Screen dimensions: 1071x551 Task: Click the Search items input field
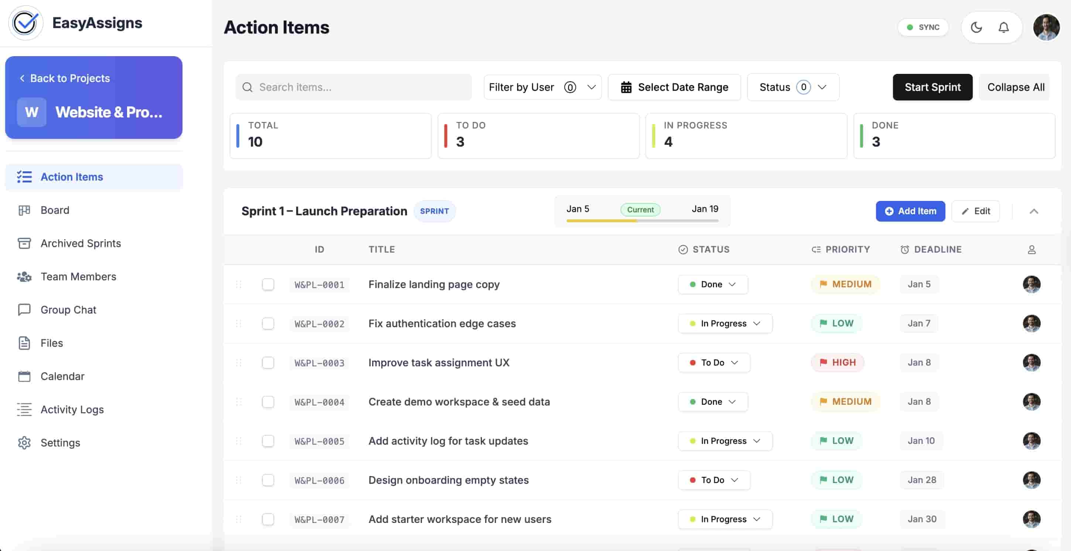point(353,87)
